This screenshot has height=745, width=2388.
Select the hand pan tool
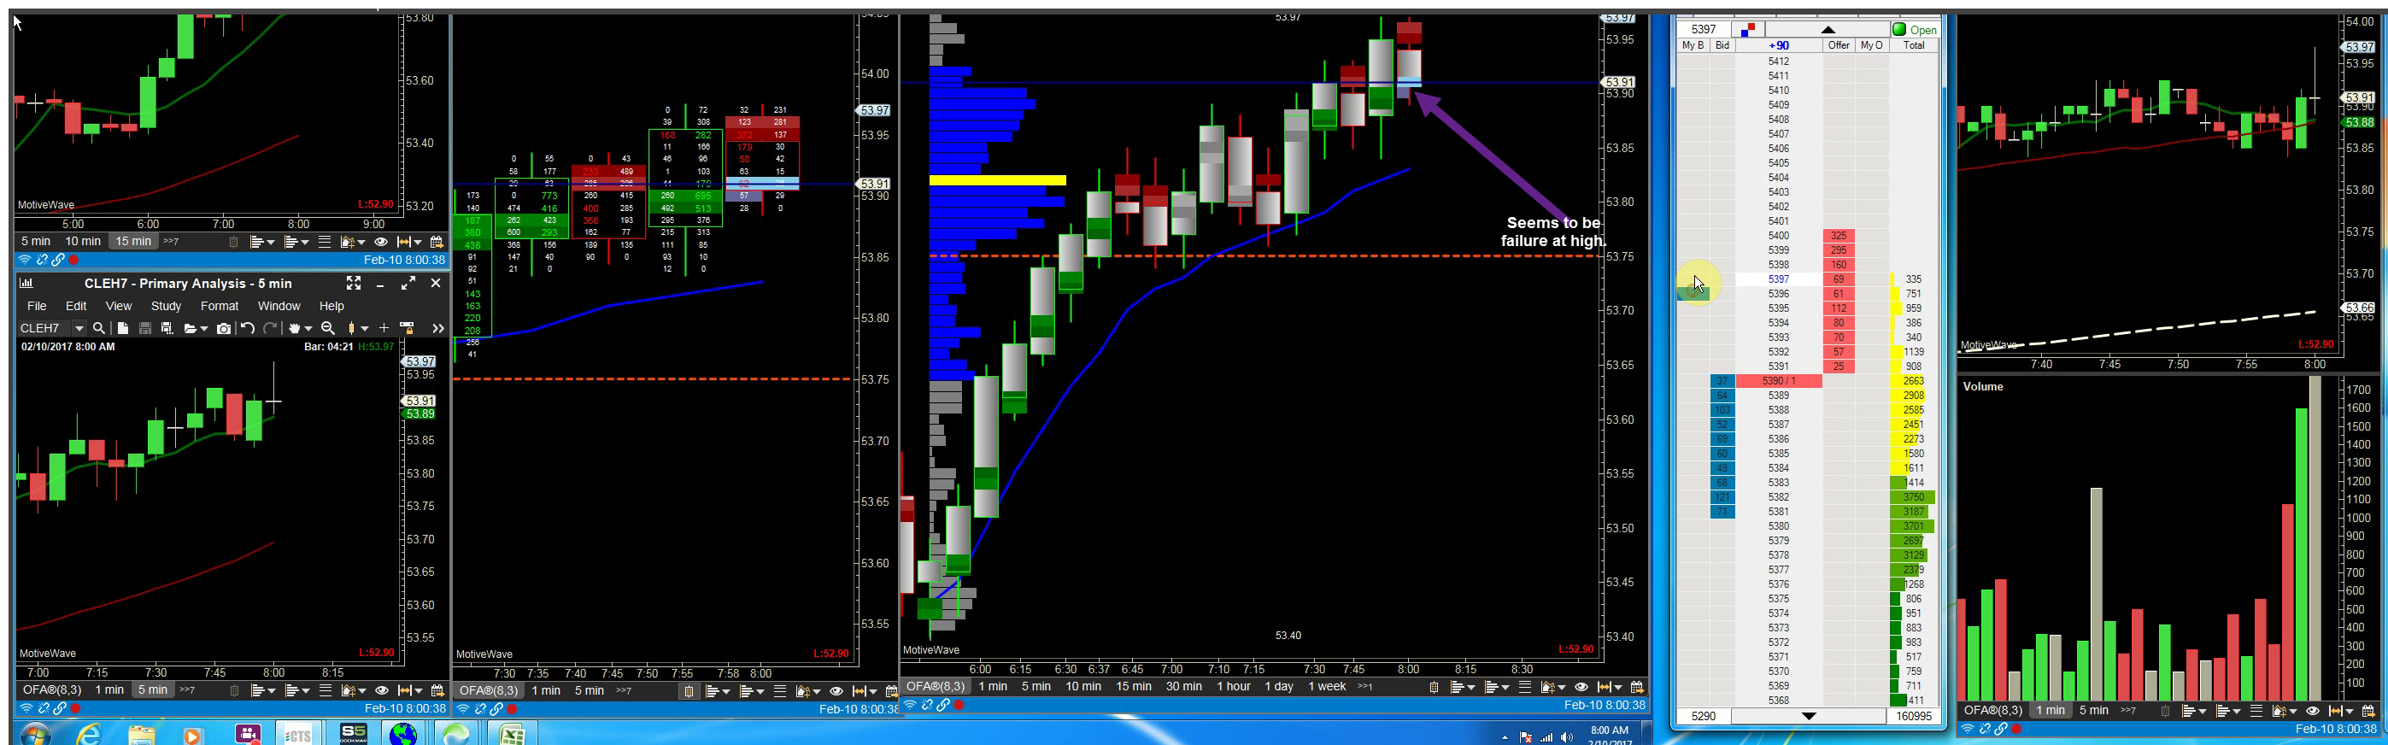(x=295, y=328)
